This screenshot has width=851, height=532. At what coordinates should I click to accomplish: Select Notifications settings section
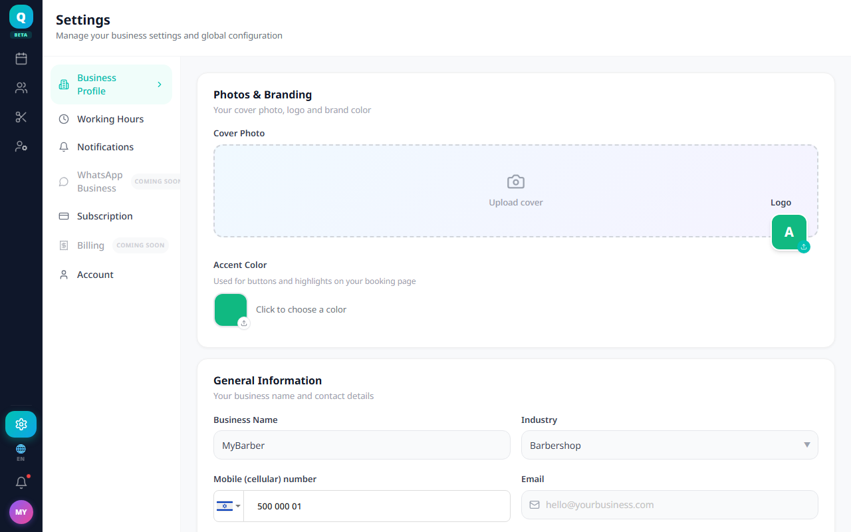click(x=111, y=147)
